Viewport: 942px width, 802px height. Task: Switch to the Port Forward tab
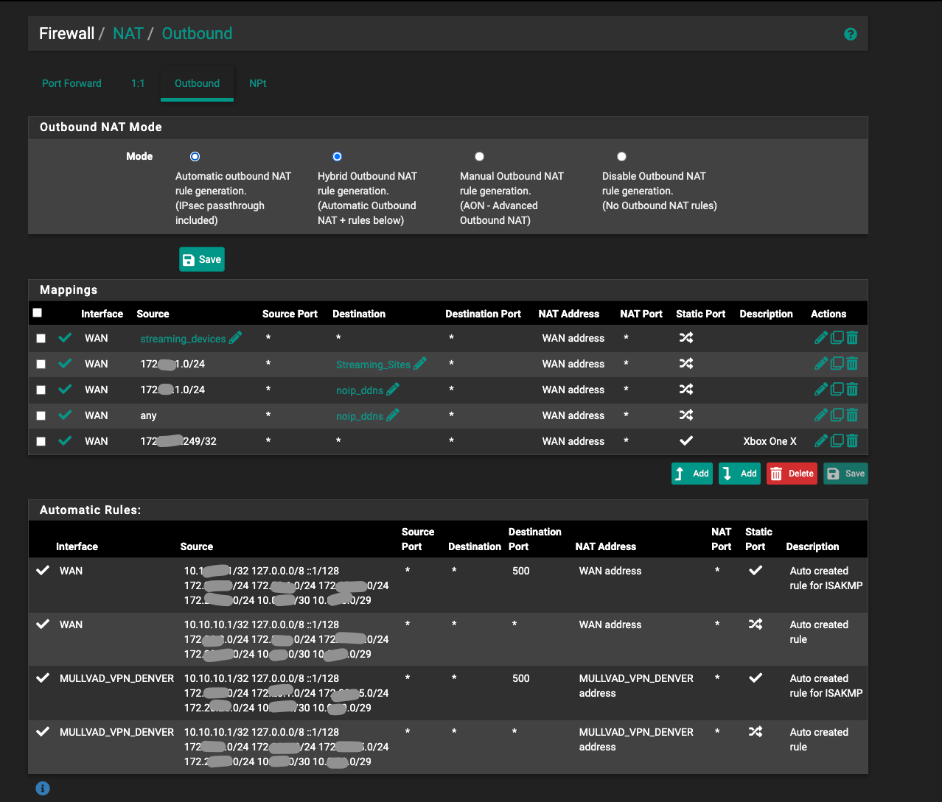click(x=71, y=83)
